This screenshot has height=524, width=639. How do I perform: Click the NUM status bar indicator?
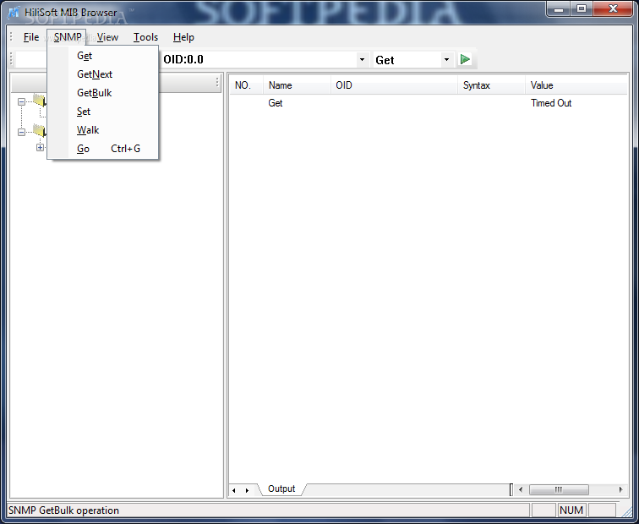tap(571, 510)
